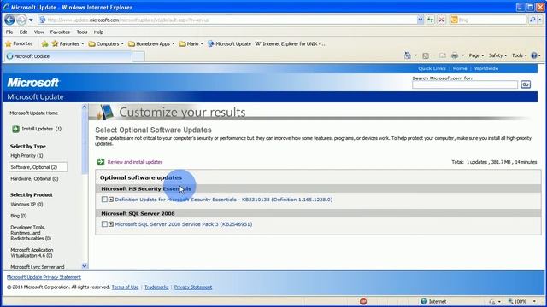Click the Go search button

(x=526, y=84)
